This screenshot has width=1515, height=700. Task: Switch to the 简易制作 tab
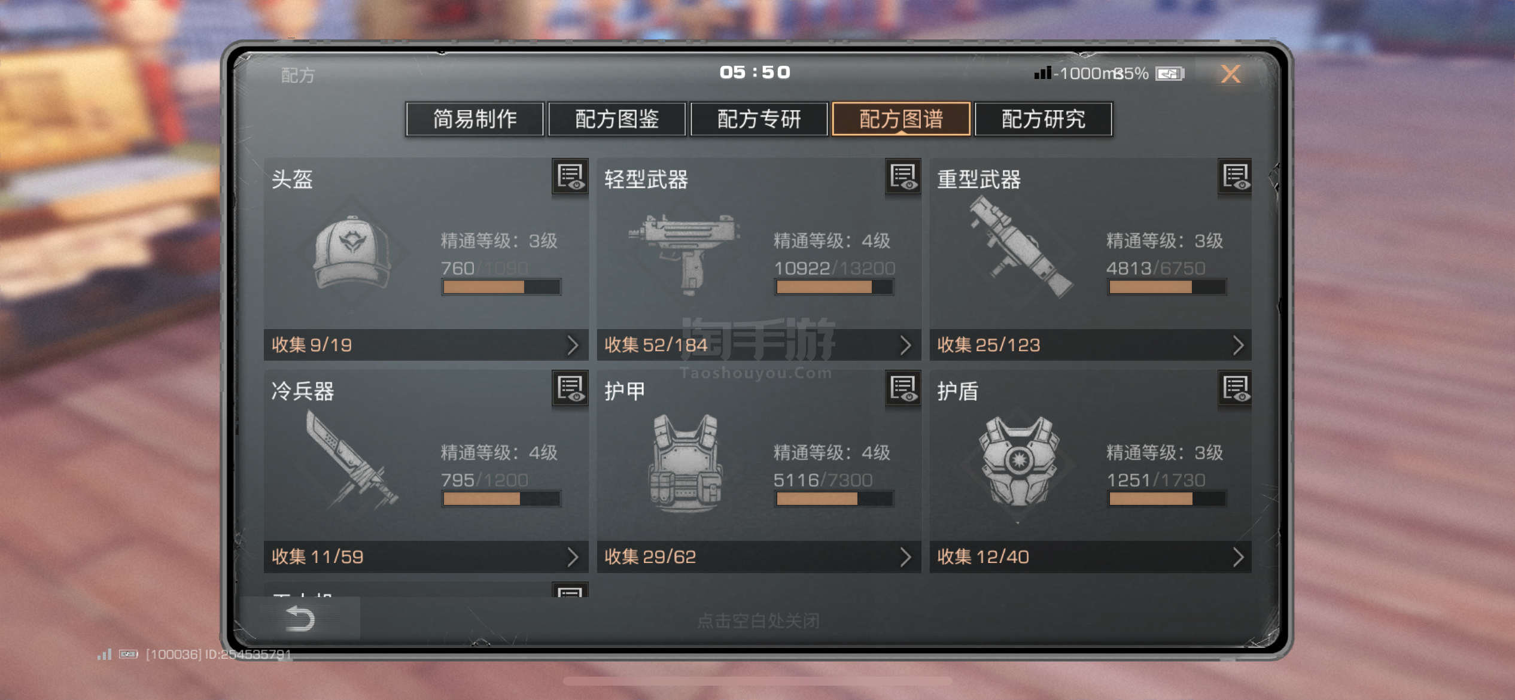point(474,119)
